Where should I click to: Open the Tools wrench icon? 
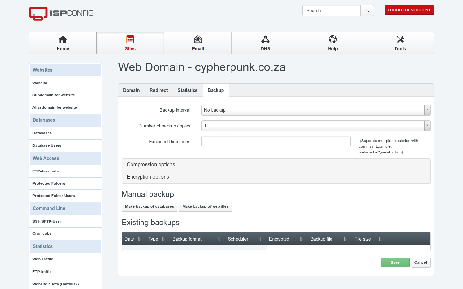pos(400,39)
